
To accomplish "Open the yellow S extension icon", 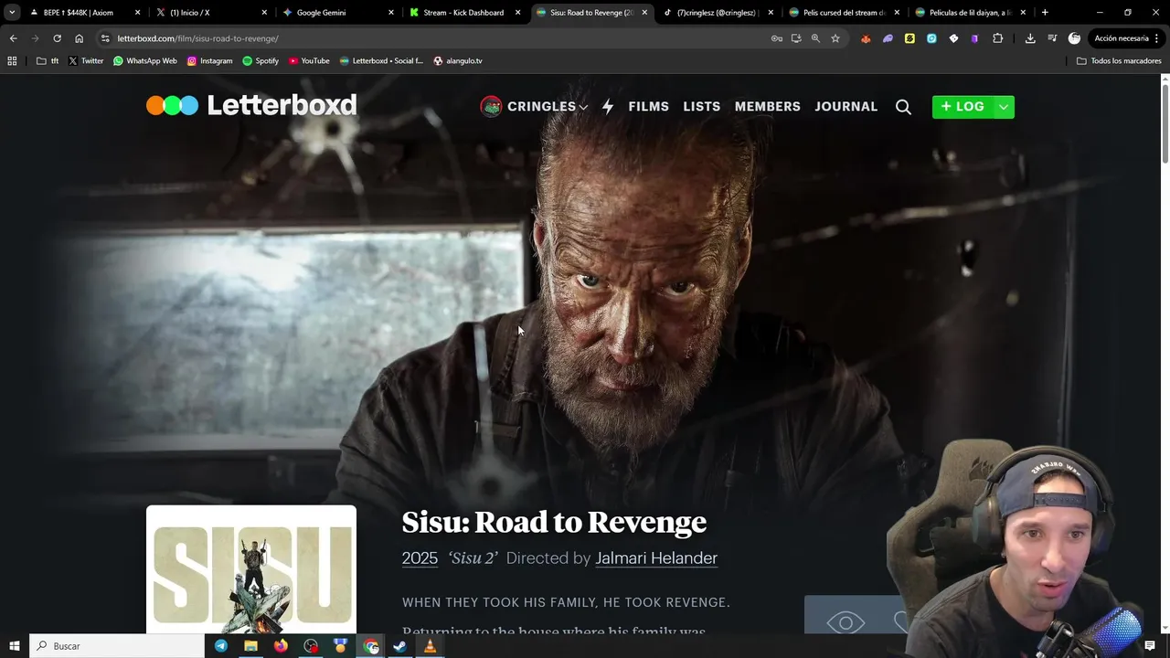I will tap(909, 38).
